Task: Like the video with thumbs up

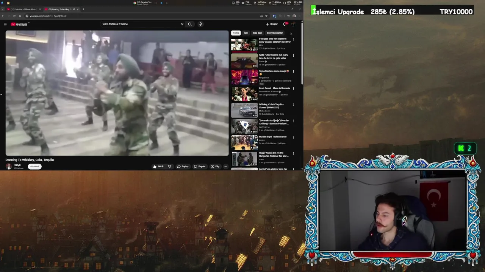Action: tap(158, 167)
